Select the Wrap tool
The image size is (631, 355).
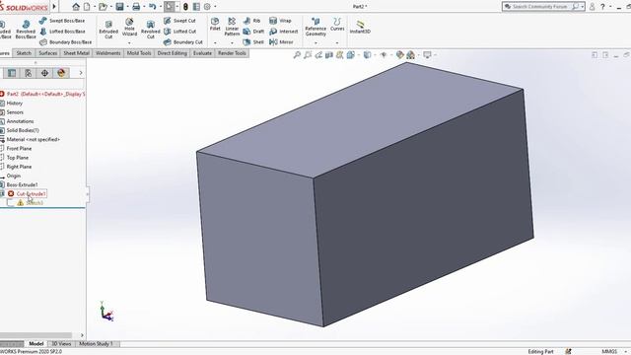pos(280,21)
